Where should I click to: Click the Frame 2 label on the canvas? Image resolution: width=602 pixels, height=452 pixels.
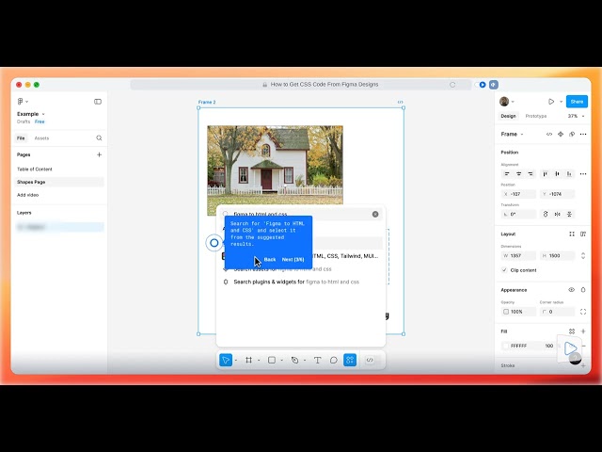point(207,103)
